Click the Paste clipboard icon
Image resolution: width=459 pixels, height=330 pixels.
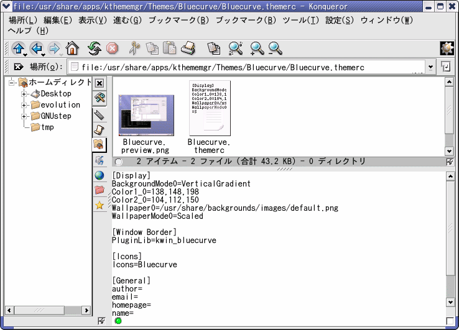(x=170, y=48)
